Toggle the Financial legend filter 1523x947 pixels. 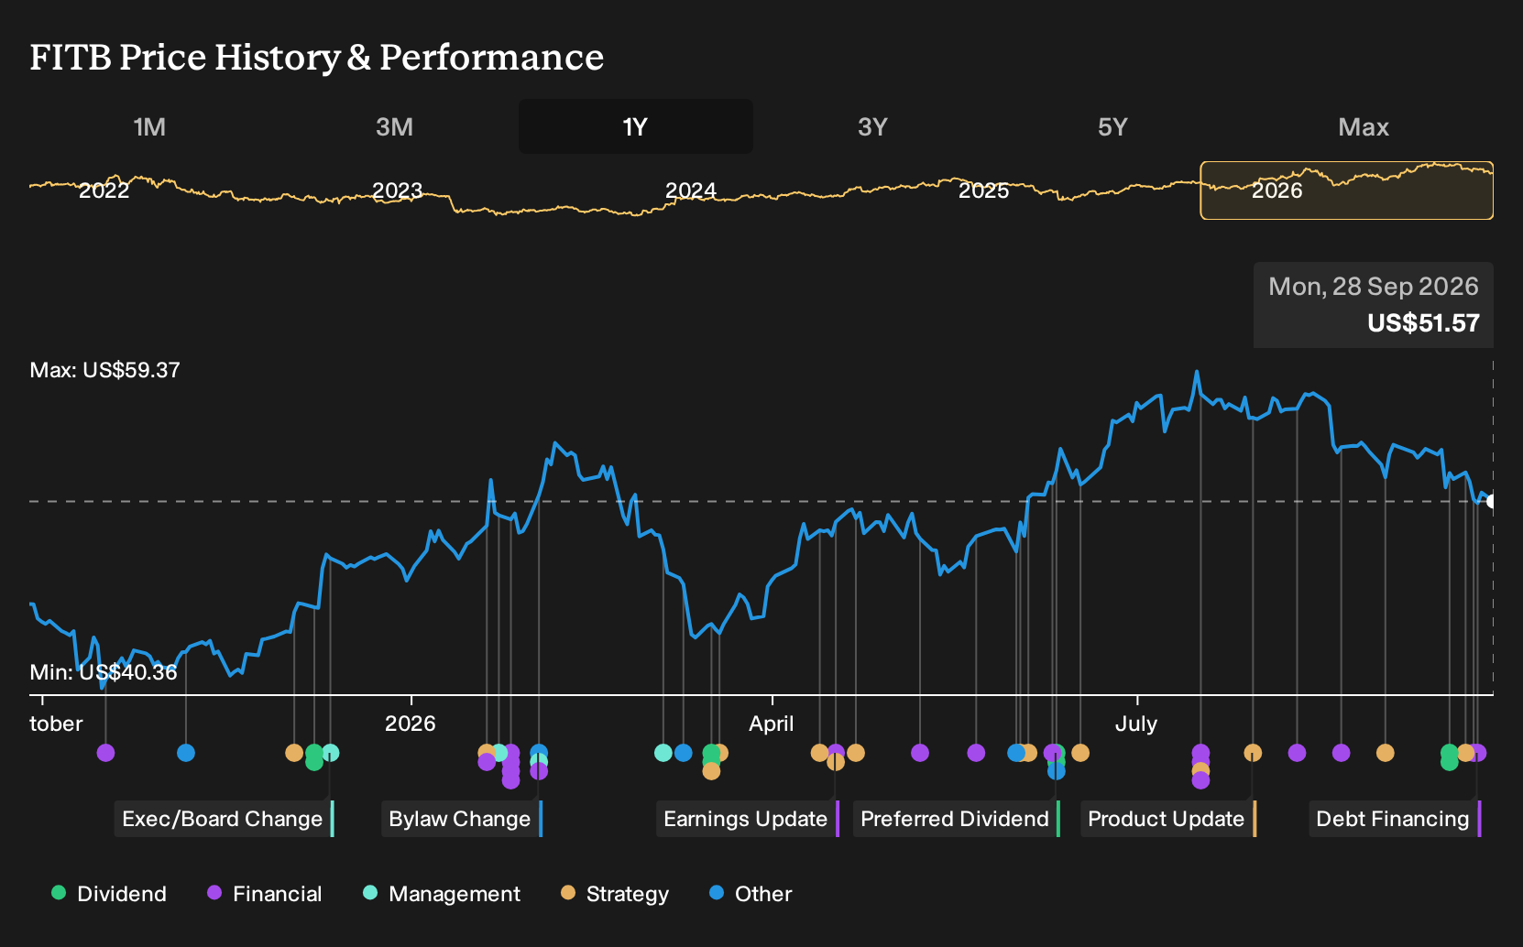coord(265,894)
